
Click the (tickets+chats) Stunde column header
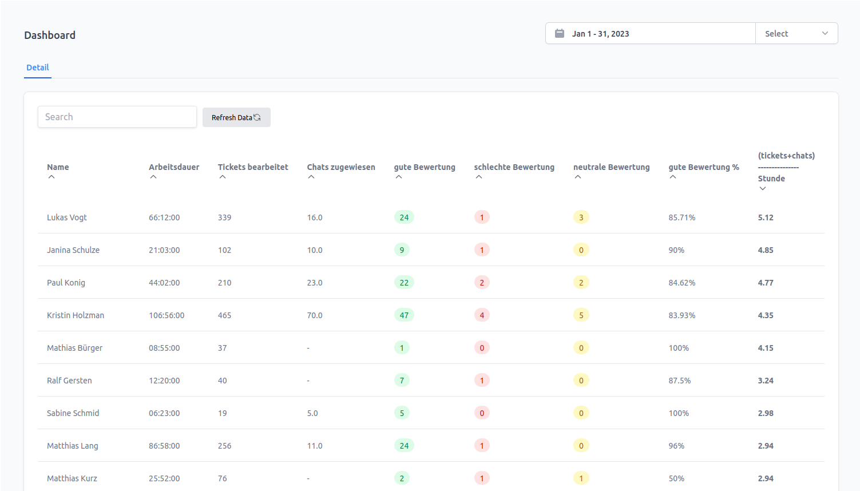point(786,167)
